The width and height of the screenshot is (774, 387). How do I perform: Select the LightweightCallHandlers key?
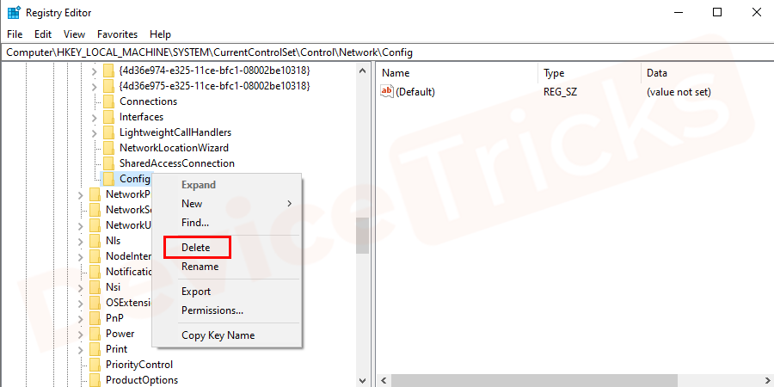point(175,132)
